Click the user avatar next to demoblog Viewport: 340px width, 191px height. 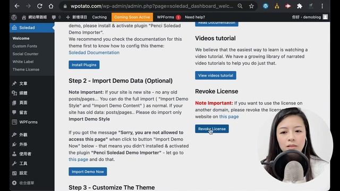325,17
